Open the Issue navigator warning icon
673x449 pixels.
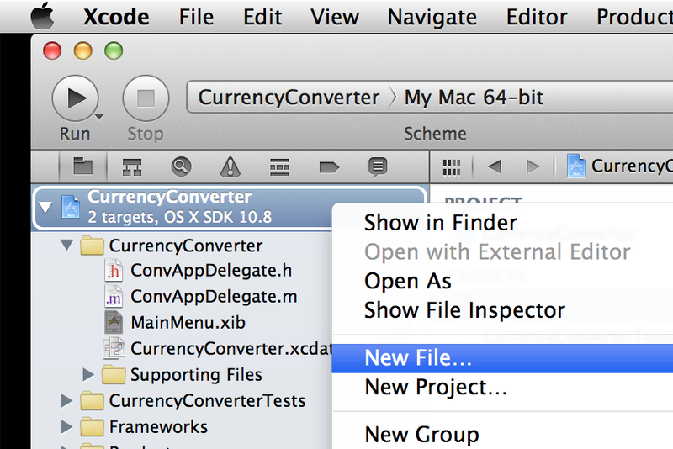pos(230,166)
